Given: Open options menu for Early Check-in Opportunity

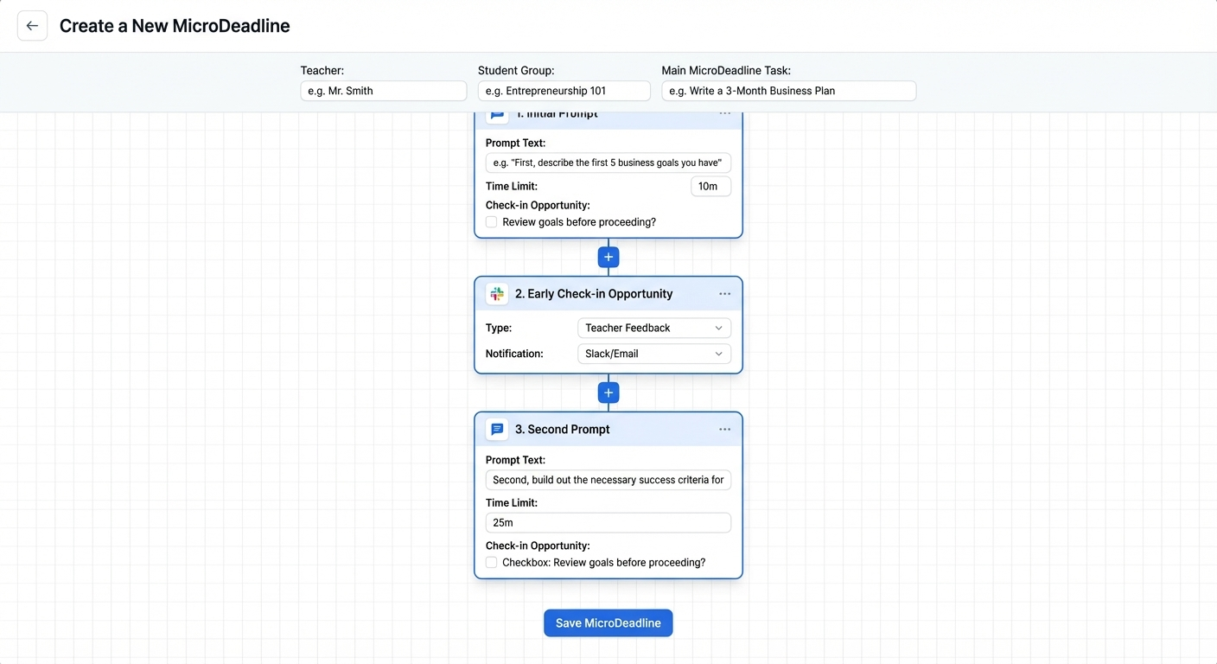Looking at the screenshot, I should tap(724, 294).
